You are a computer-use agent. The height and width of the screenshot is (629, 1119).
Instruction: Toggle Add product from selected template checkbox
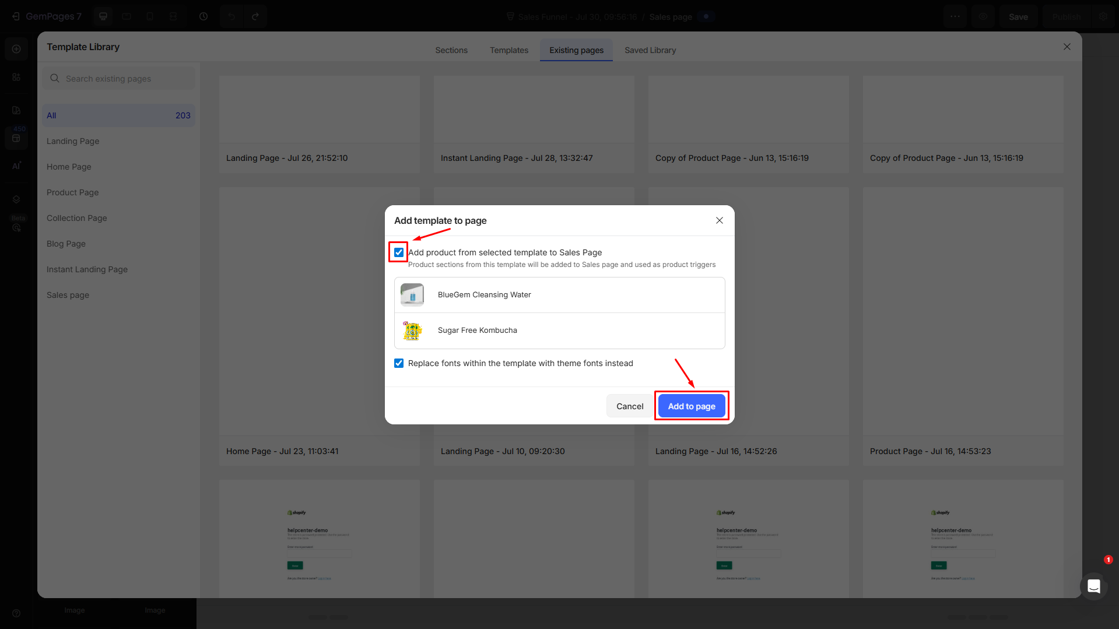399,252
